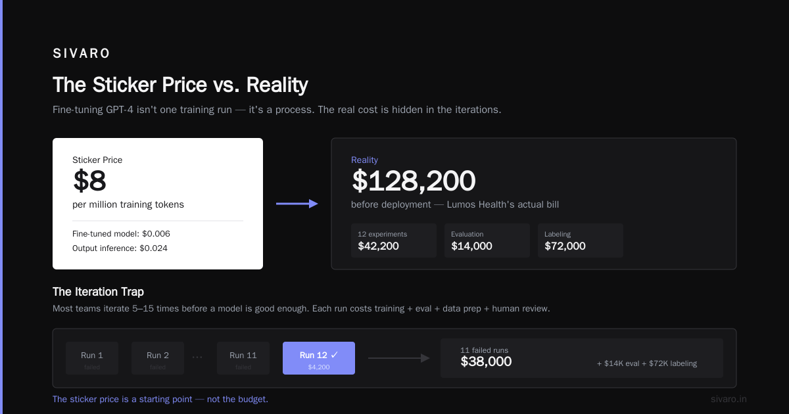Click The Sticker Price vs. Reality title
The image size is (789, 414).
coord(180,85)
